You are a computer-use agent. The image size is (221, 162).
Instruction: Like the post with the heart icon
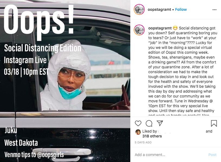(x=138, y=123)
